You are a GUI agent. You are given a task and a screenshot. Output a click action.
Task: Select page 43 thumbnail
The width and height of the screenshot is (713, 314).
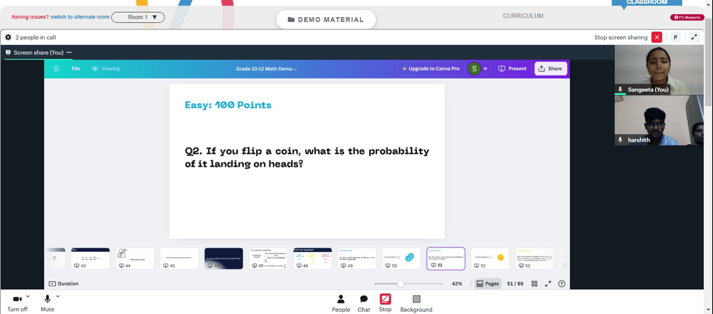91,258
